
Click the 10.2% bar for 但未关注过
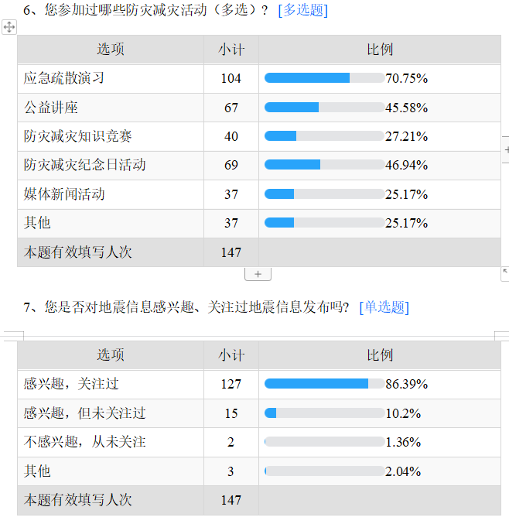pos(324,413)
